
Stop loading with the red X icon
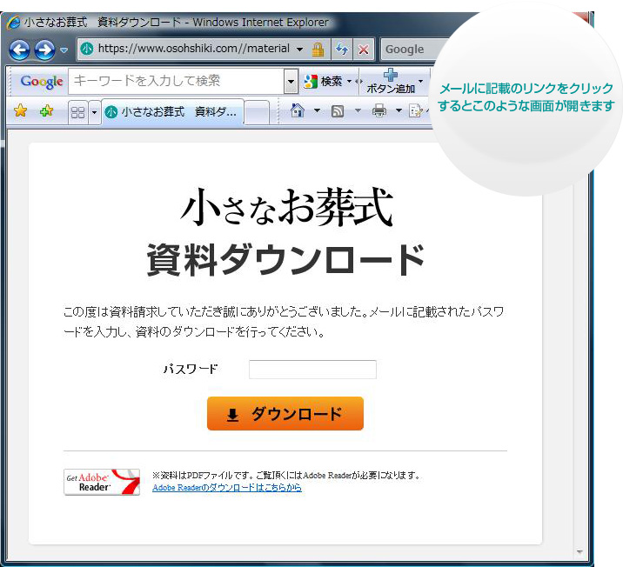pos(363,50)
